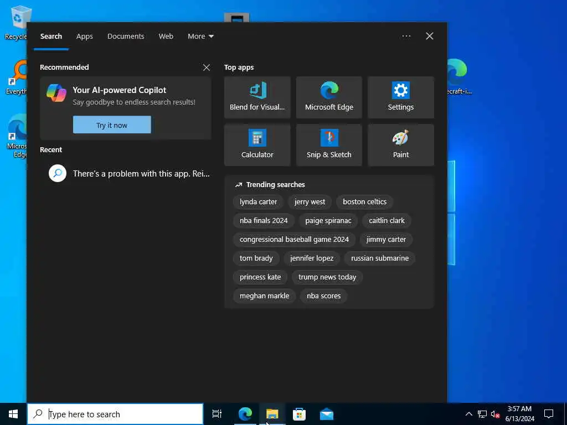Open search panel options ellipsis
567x425 pixels.
click(x=406, y=36)
